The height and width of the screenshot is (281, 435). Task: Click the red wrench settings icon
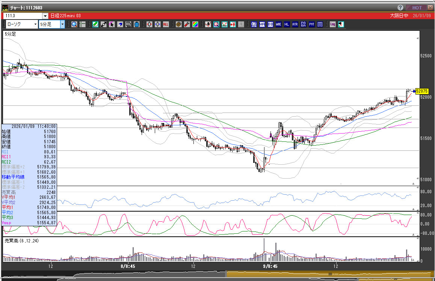tap(187, 24)
